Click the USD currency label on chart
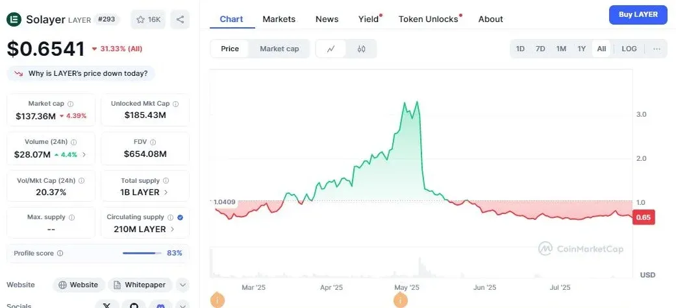 tap(647, 275)
